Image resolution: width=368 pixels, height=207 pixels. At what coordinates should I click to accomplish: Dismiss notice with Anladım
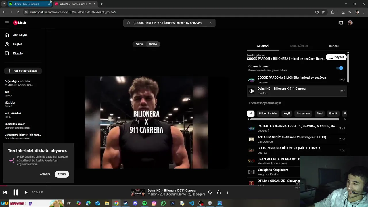coord(45,174)
